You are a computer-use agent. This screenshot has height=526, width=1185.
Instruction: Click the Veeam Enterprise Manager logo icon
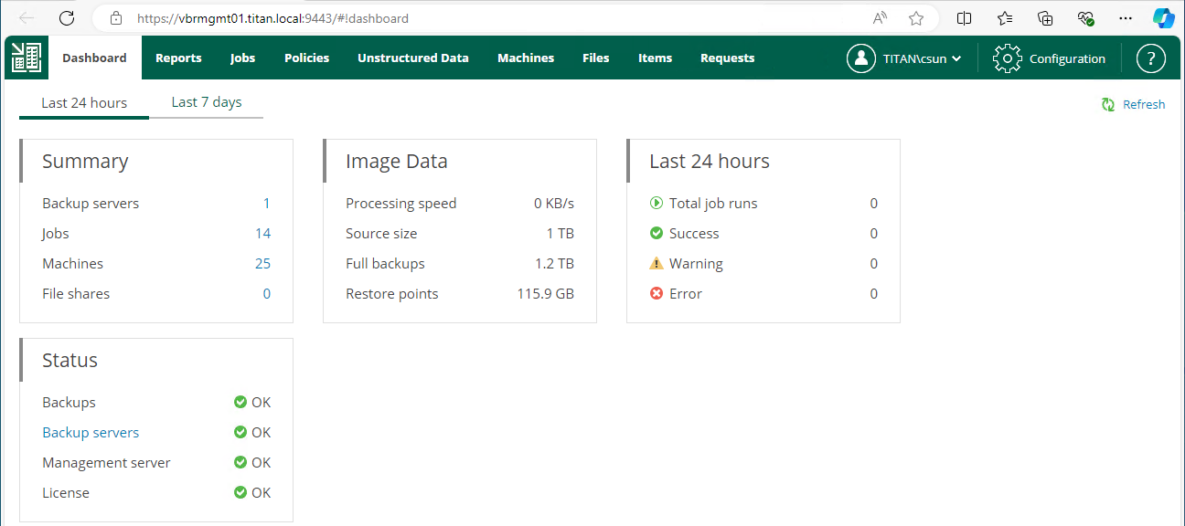(27, 58)
